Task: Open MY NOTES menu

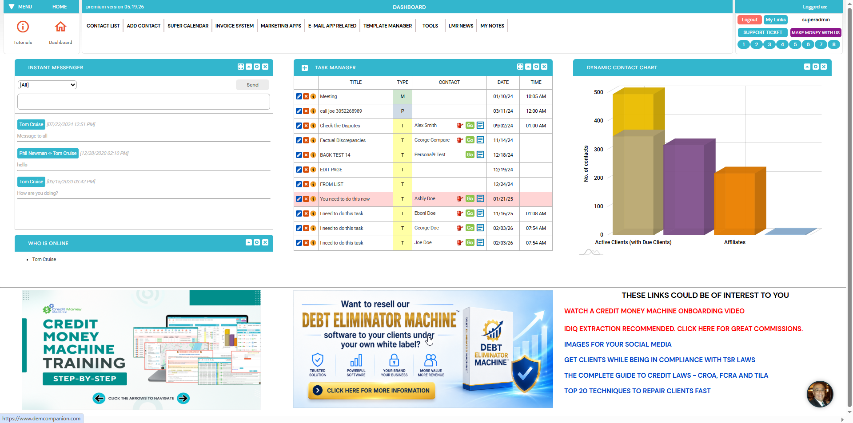Action: 492,26
